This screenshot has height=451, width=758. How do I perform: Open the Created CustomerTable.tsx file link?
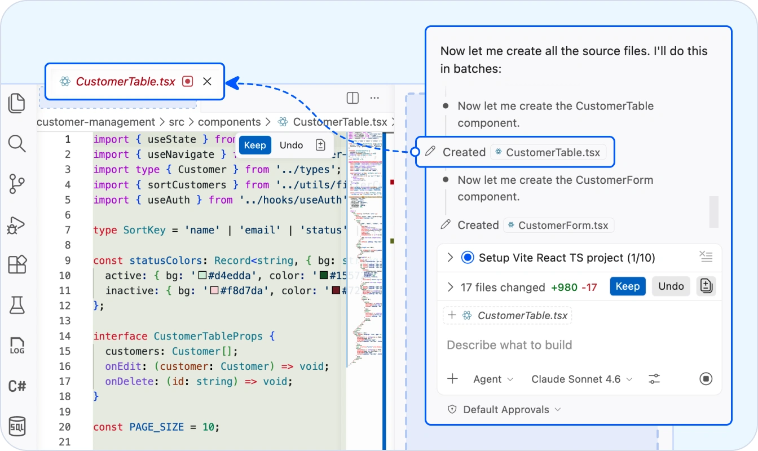click(548, 152)
